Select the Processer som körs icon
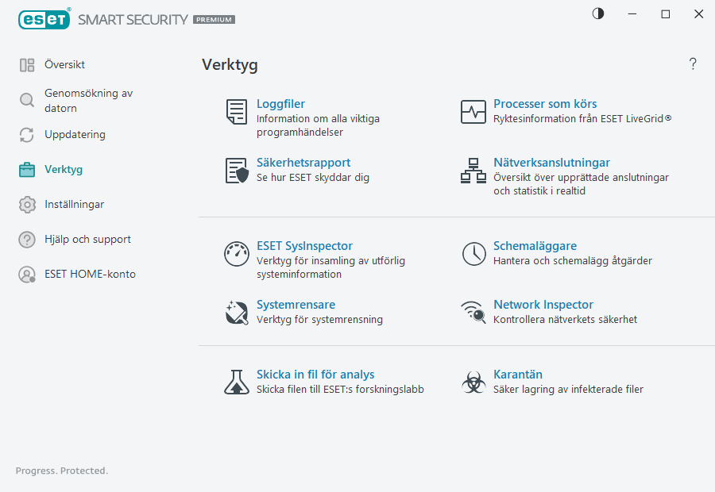Viewport: 715px width, 492px height. click(473, 112)
